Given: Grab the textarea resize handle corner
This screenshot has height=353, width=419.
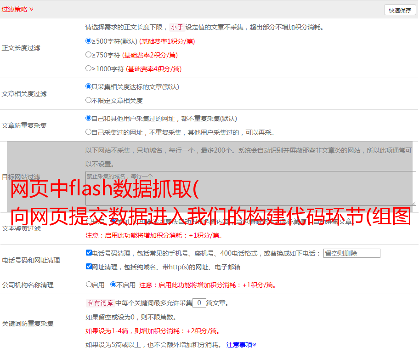Looking at the screenshot, I should pyautogui.click(x=413, y=203).
